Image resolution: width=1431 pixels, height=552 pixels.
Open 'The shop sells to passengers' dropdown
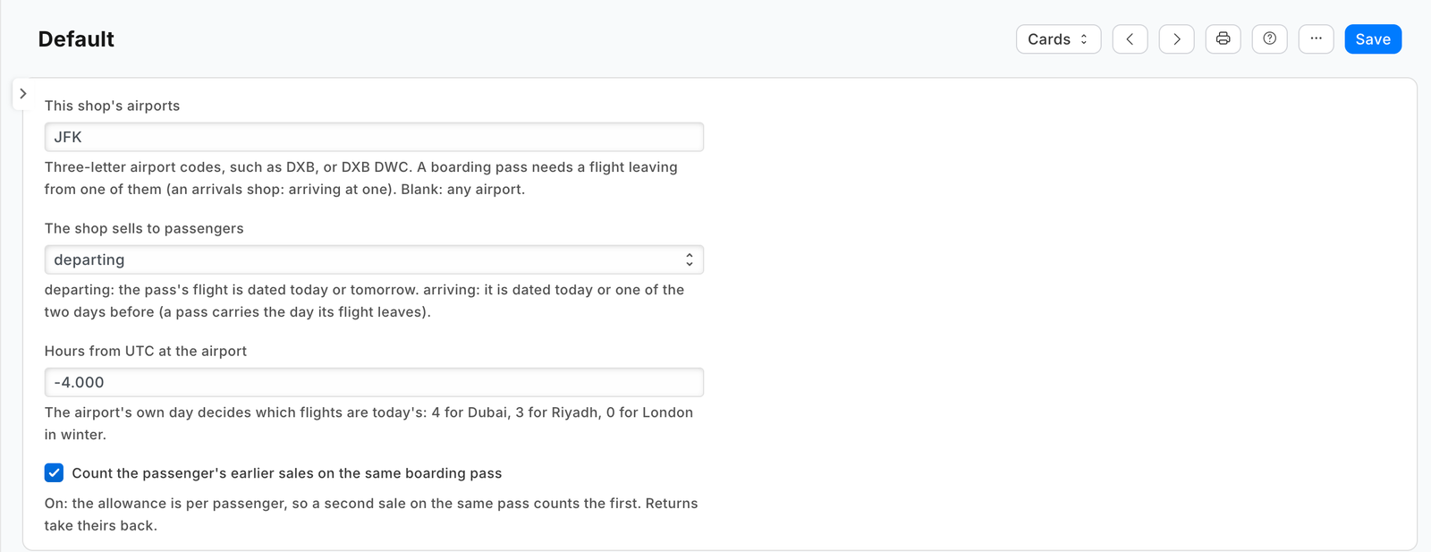(x=374, y=259)
